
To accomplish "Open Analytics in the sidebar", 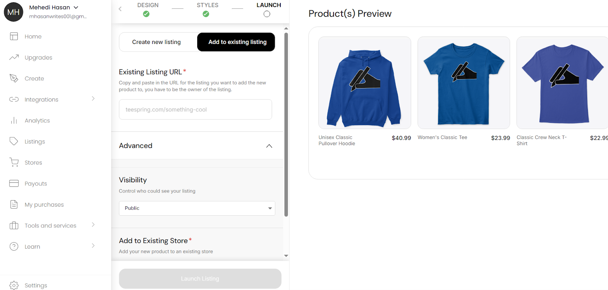I will pyautogui.click(x=37, y=121).
